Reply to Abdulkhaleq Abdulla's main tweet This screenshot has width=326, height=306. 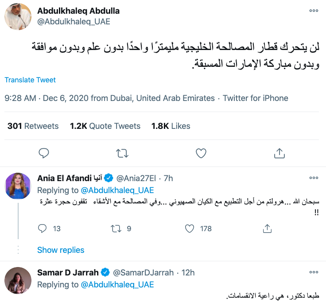(x=43, y=153)
